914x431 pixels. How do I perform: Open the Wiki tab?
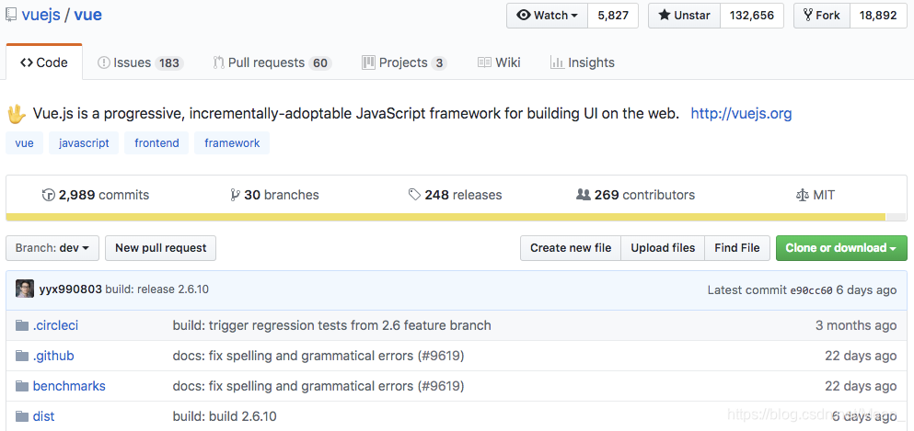(x=499, y=62)
